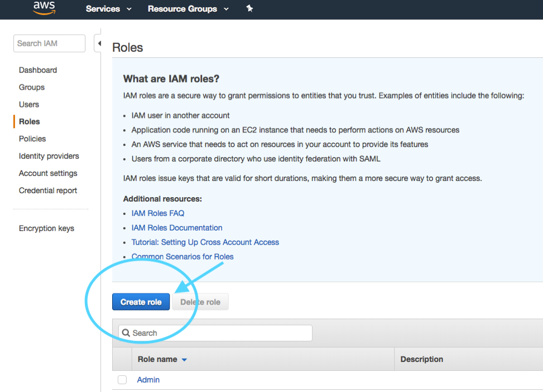Open Policies in the sidebar

32,139
